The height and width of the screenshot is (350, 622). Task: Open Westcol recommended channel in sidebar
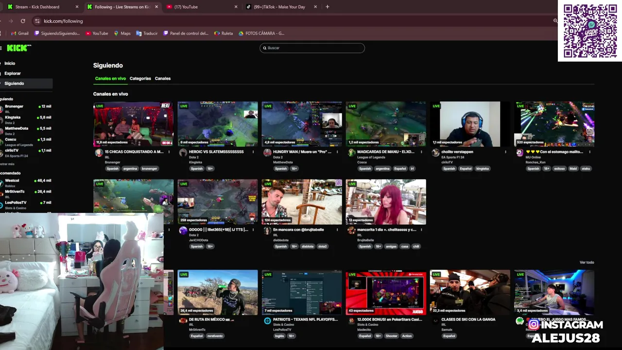coord(26,183)
